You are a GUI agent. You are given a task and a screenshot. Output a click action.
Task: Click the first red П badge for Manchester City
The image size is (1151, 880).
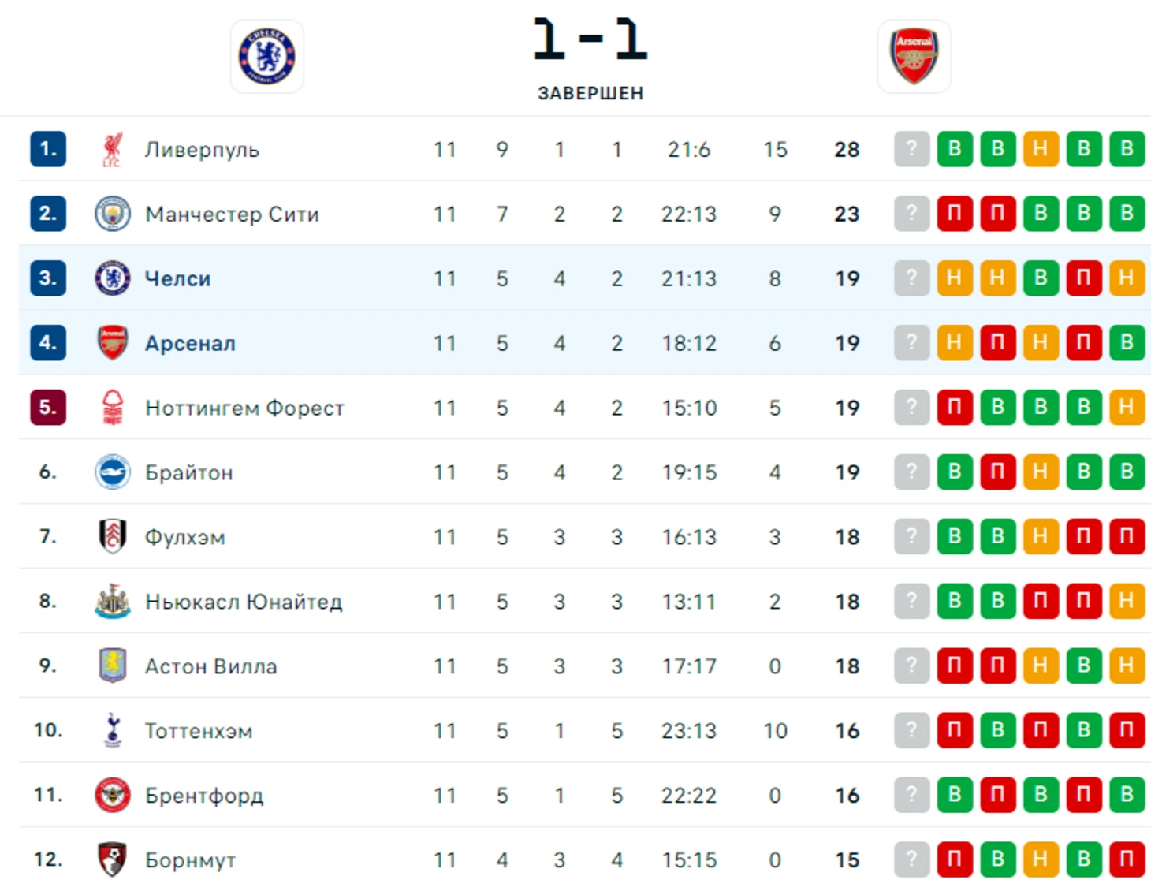[954, 214]
